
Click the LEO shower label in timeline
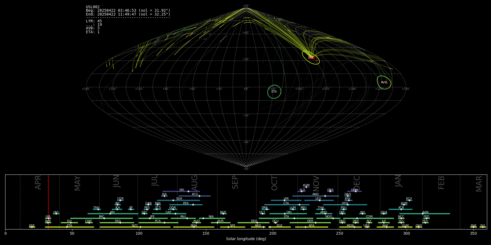click(x=318, y=198)
